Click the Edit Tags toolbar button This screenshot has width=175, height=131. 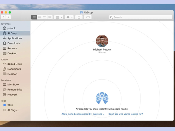(x=88, y=17)
